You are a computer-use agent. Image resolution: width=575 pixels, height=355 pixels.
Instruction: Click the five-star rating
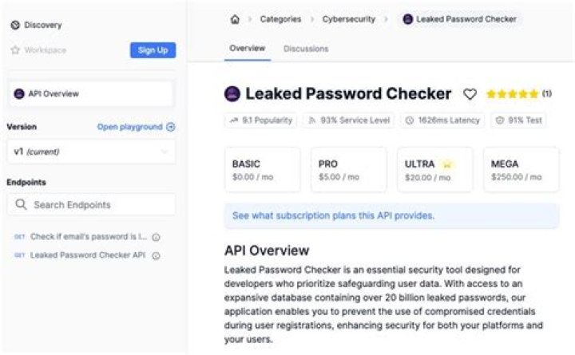click(x=512, y=94)
